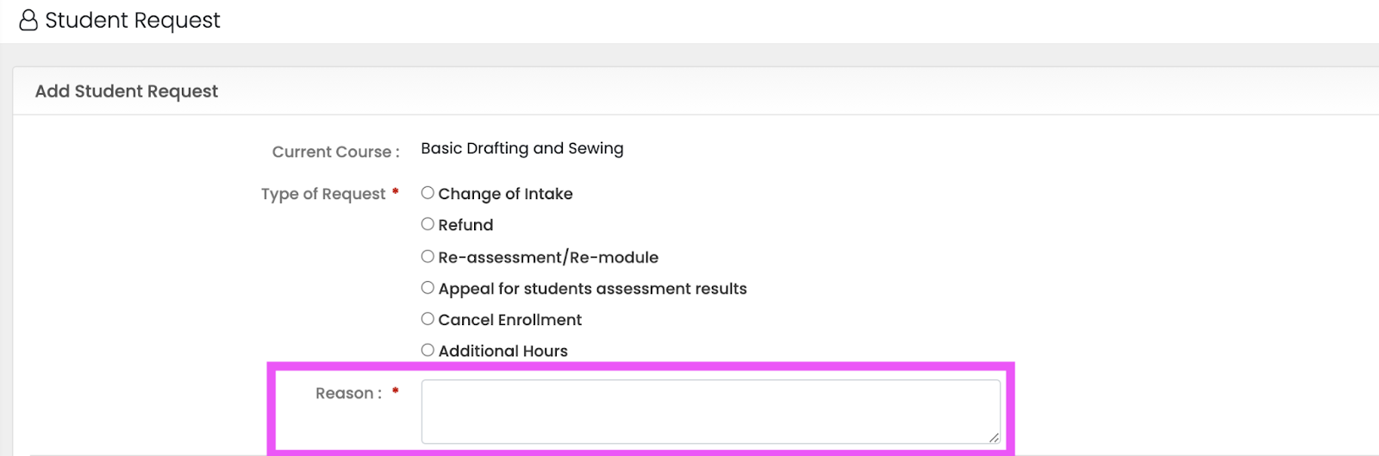Click the Student Request page title
The image size is (1379, 456).
click(132, 20)
